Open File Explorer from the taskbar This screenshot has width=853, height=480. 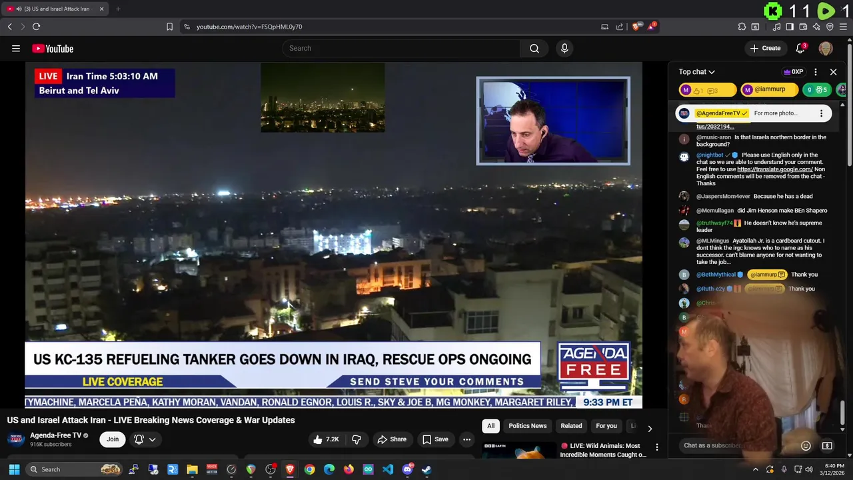click(x=192, y=469)
